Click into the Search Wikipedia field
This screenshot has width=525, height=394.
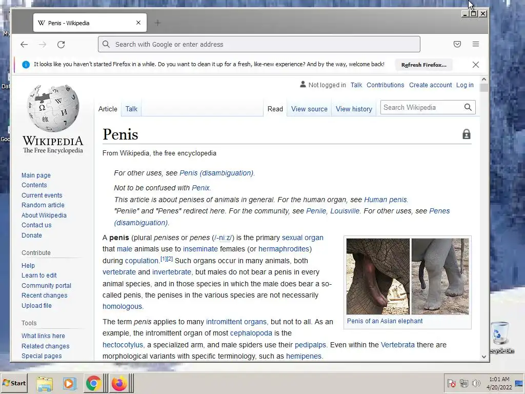421,107
